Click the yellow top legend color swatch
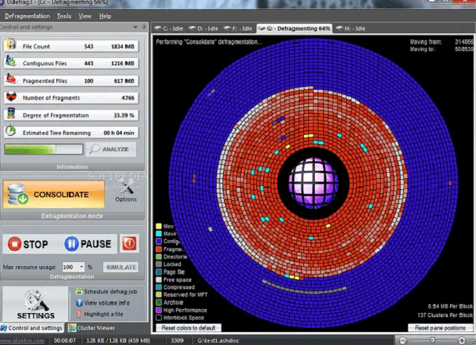This screenshot has width=476, height=345. [158, 226]
